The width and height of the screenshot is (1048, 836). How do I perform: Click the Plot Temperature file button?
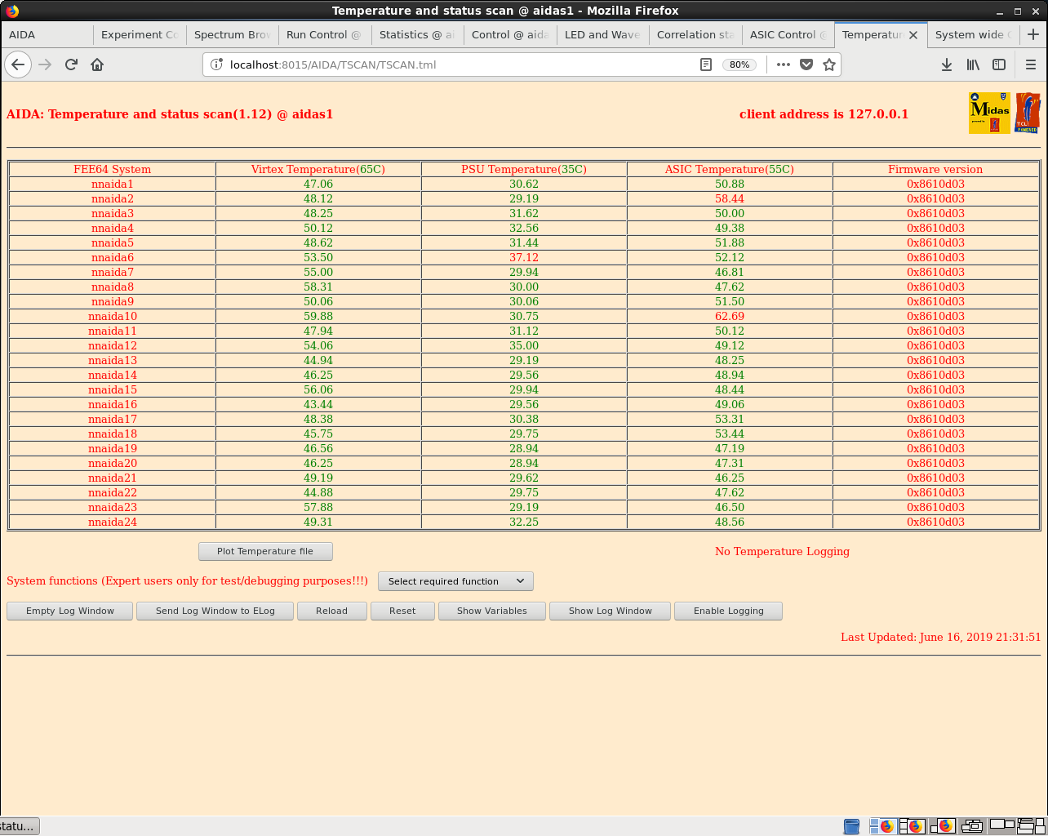click(265, 551)
